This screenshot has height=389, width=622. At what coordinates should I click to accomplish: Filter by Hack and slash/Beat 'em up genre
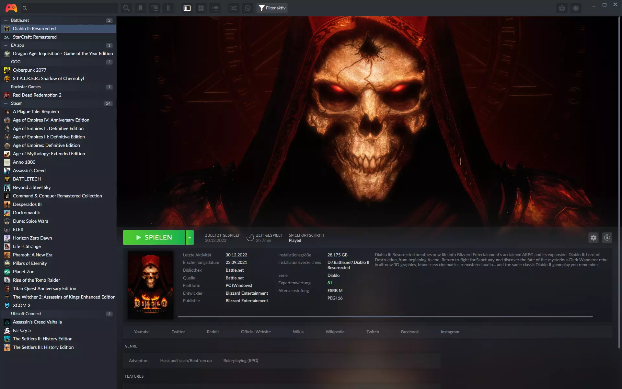pyautogui.click(x=186, y=361)
